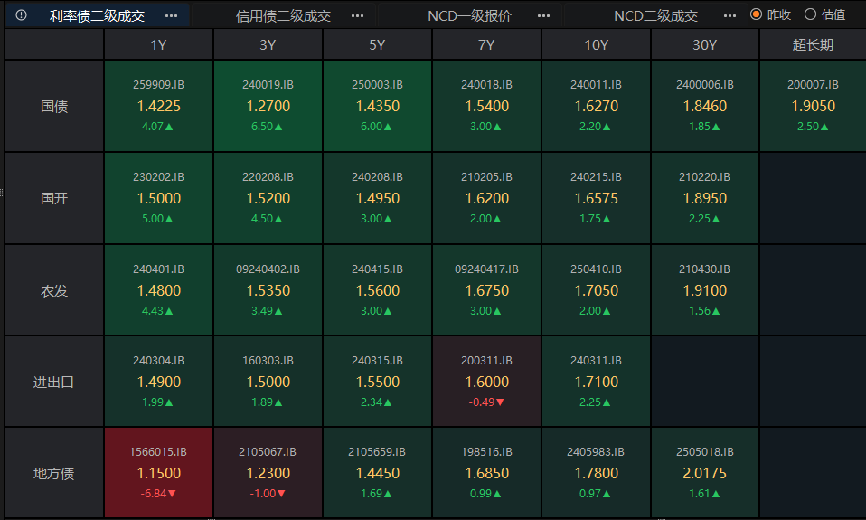Select the 国债 row label
The height and width of the screenshot is (520, 866).
tap(54, 106)
